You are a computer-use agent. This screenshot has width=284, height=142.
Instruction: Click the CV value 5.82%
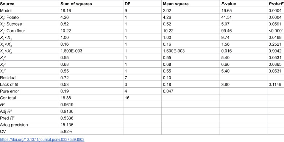tap(66, 131)
